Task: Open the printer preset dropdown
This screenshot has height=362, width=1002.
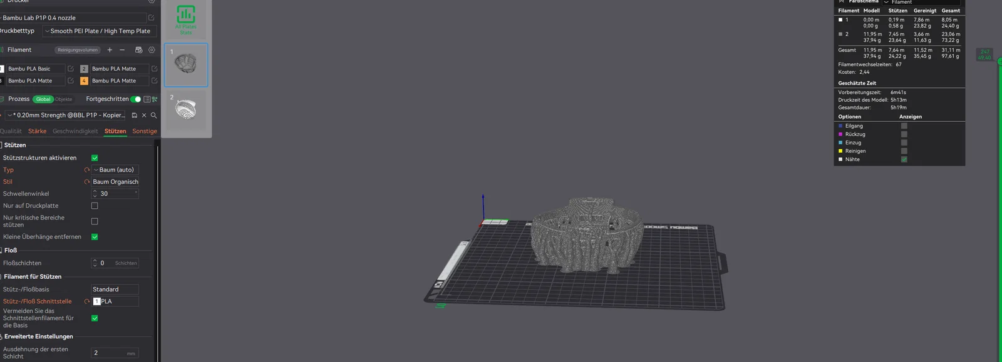Action: click(x=73, y=18)
